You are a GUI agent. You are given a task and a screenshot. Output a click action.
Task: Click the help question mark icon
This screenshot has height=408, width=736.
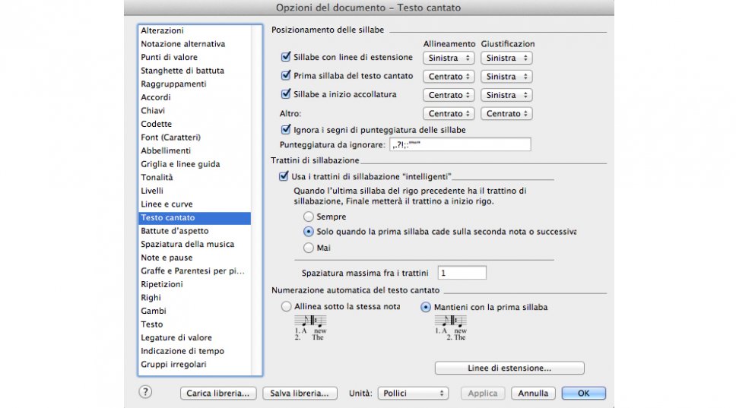click(x=145, y=392)
